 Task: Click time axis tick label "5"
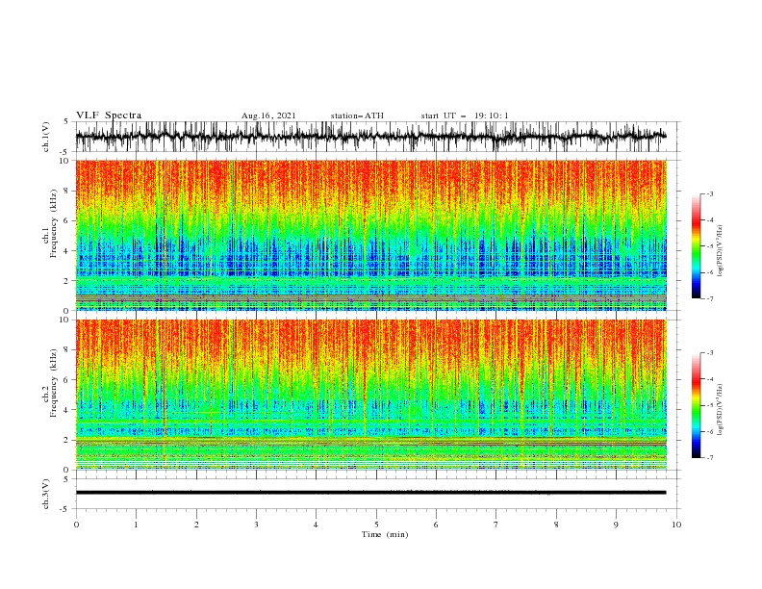pyautogui.click(x=376, y=525)
